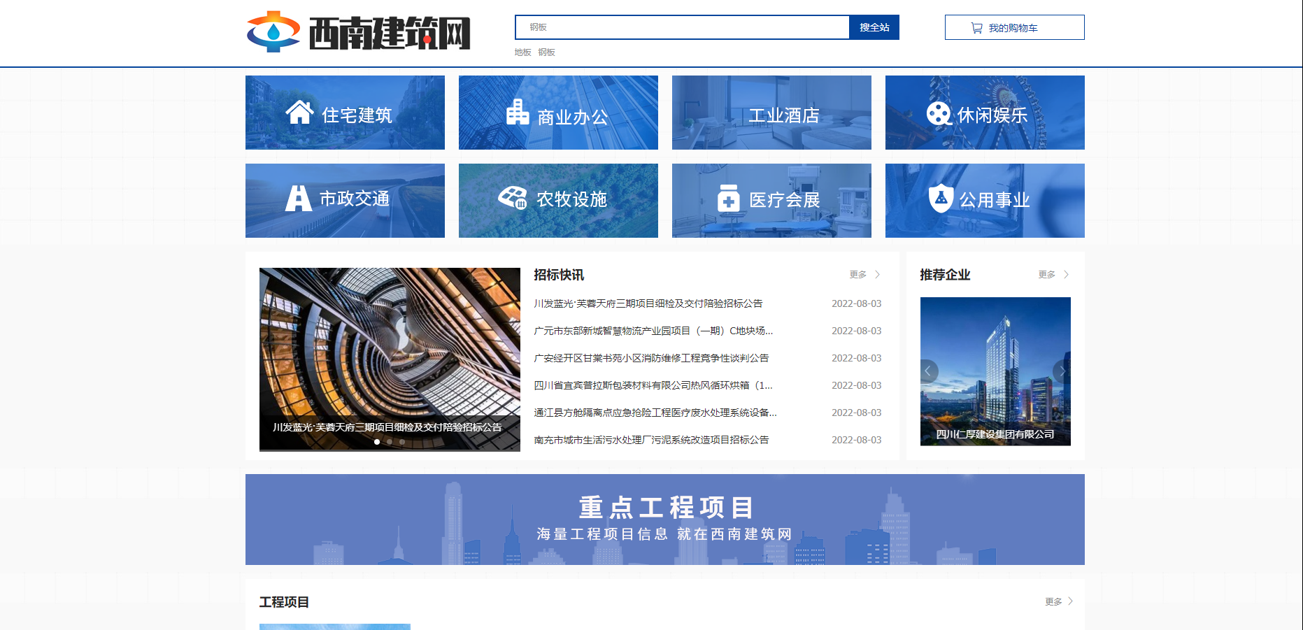Image resolution: width=1303 pixels, height=630 pixels.
Task: Expand 更多 for 招标快讯
Action: pyautogui.click(x=865, y=275)
